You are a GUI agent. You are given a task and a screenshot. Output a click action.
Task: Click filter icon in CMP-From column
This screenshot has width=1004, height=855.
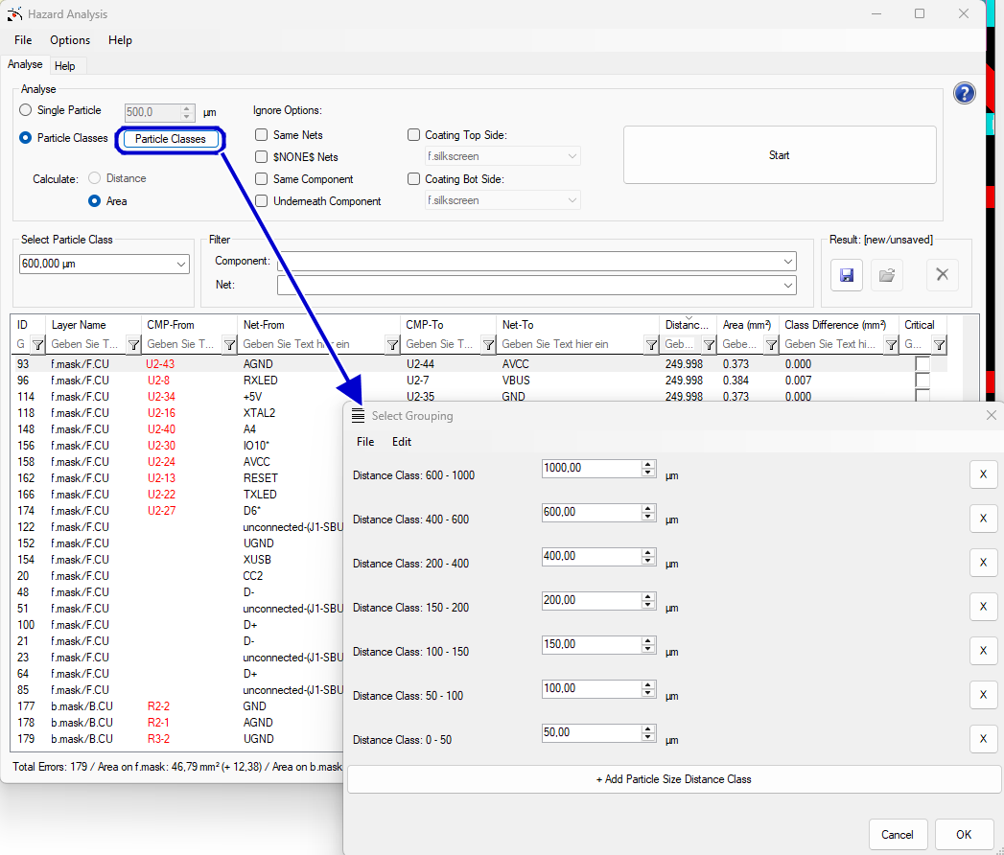(229, 344)
